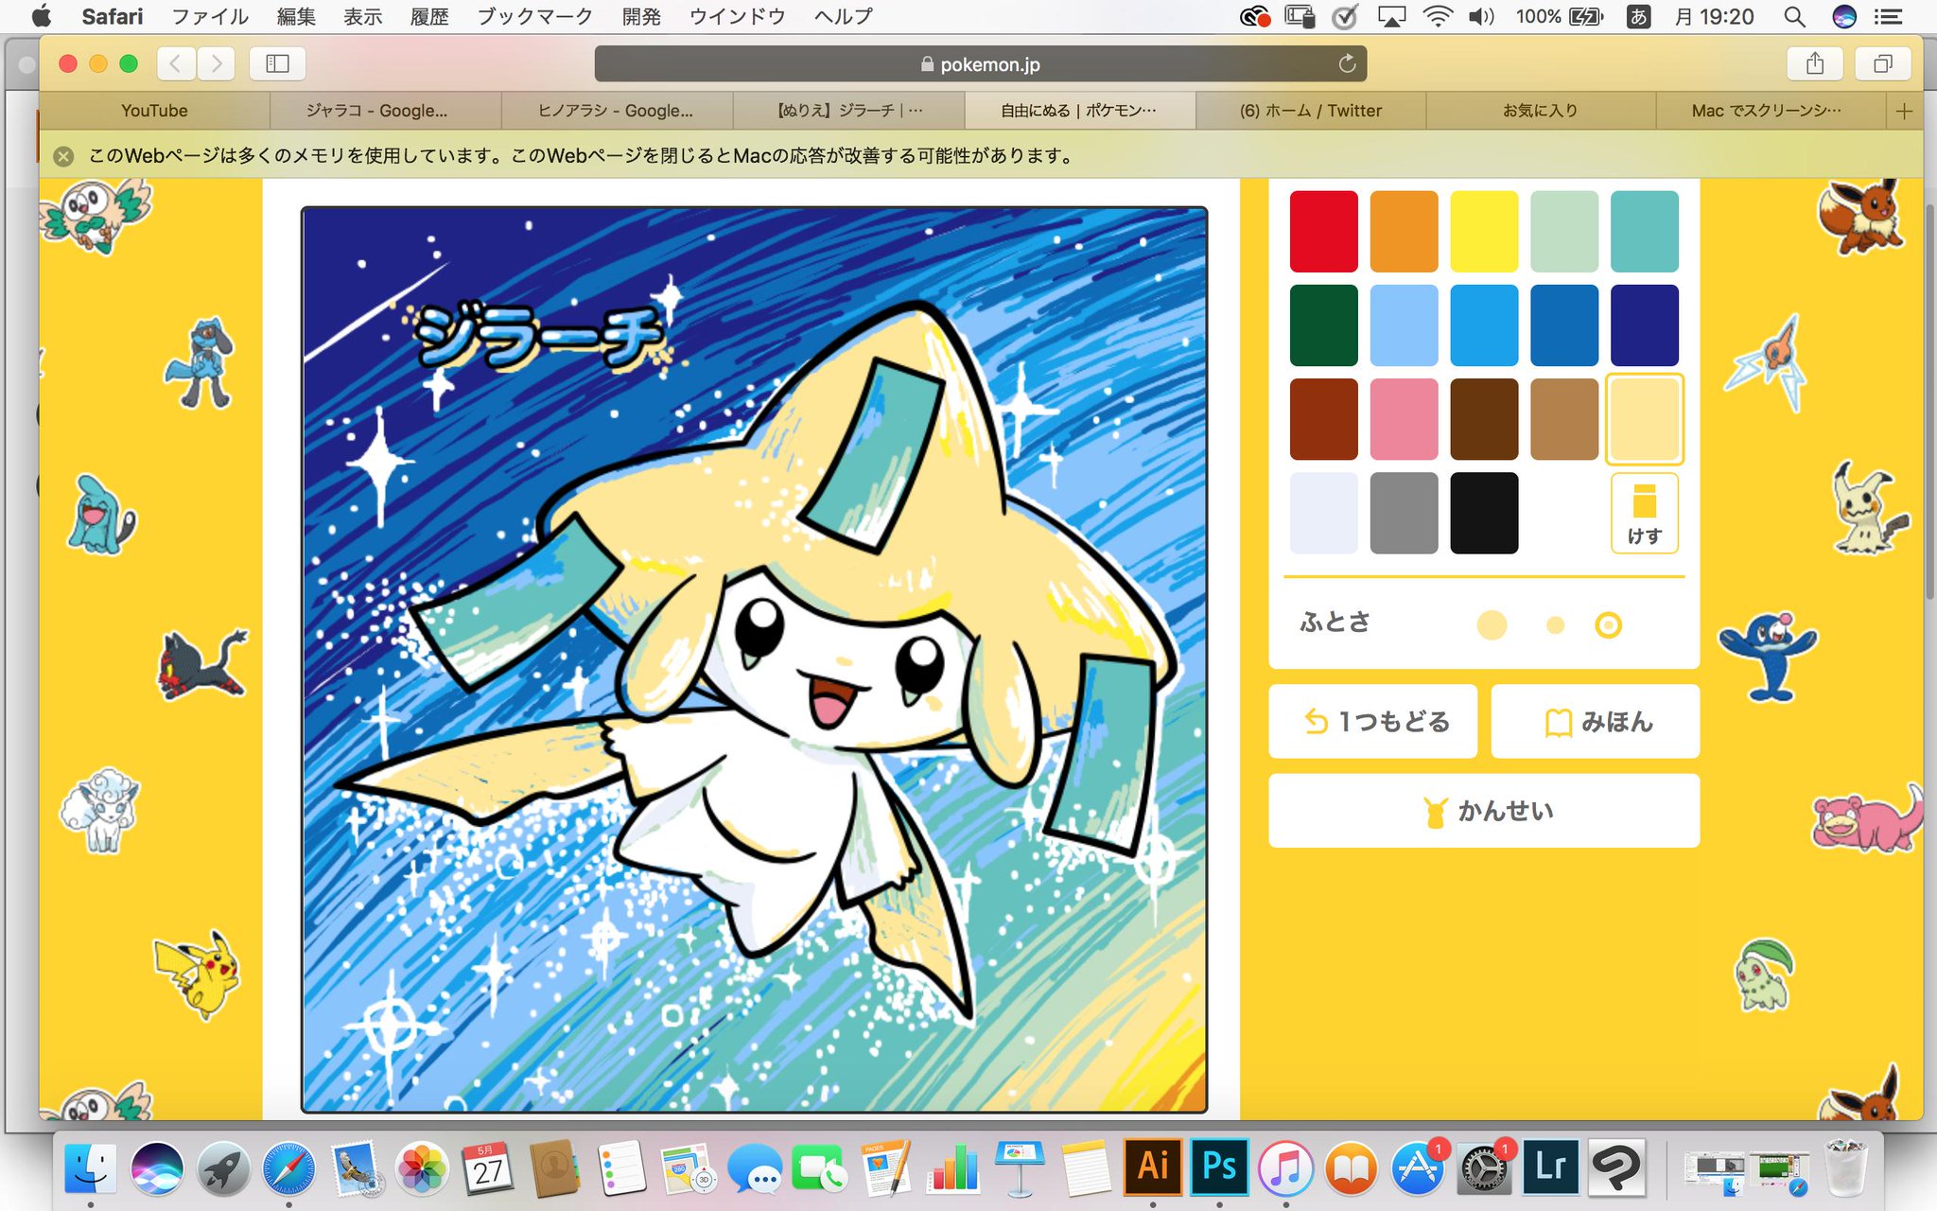Open Photoshop from the Dock

click(x=1218, y=1167)
